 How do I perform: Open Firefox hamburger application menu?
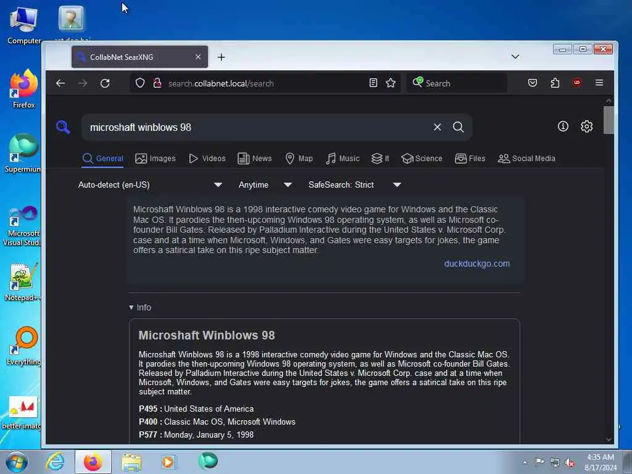[x=599, y=83]
